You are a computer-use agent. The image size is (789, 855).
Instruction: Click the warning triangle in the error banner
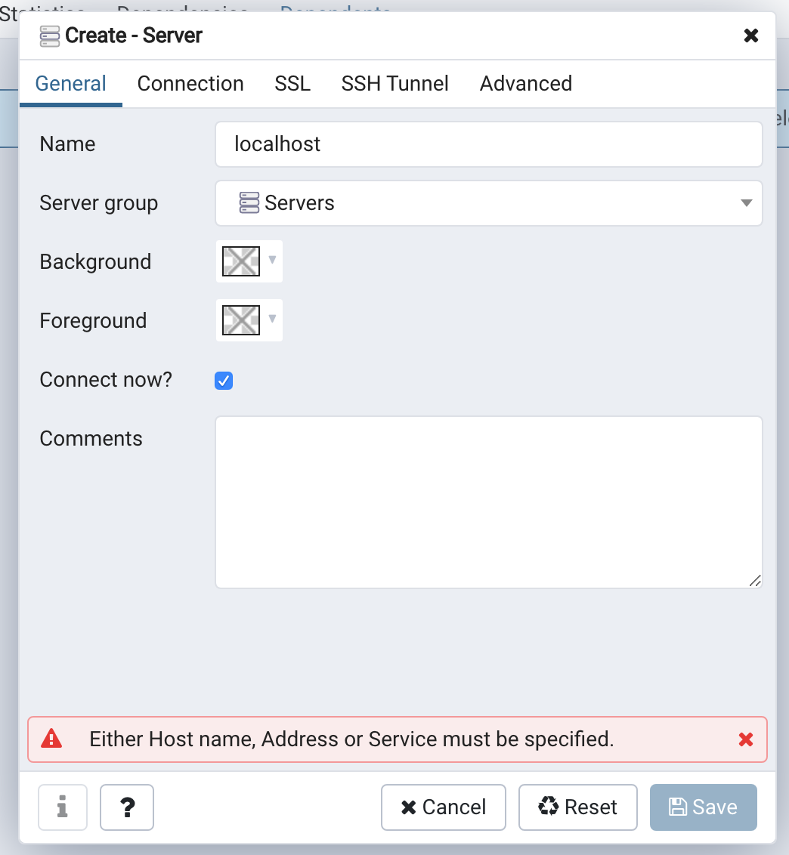(x=53, y=739)
